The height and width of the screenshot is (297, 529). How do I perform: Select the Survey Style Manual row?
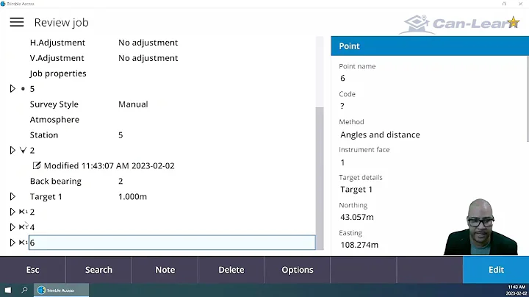pos(88,104)
